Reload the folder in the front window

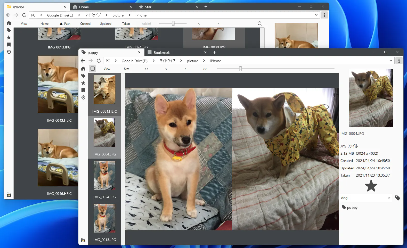point(99,61)
